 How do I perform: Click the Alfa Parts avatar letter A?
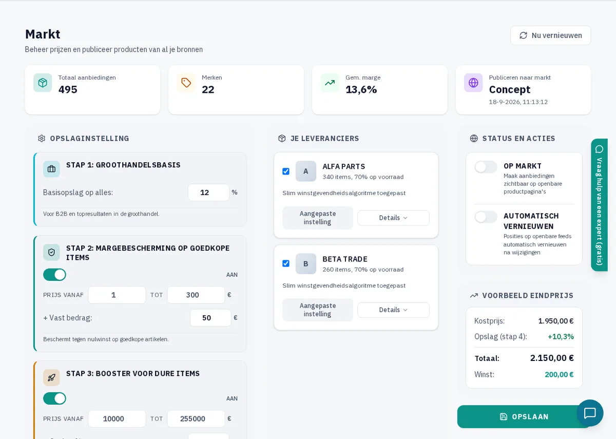[306, 171]
